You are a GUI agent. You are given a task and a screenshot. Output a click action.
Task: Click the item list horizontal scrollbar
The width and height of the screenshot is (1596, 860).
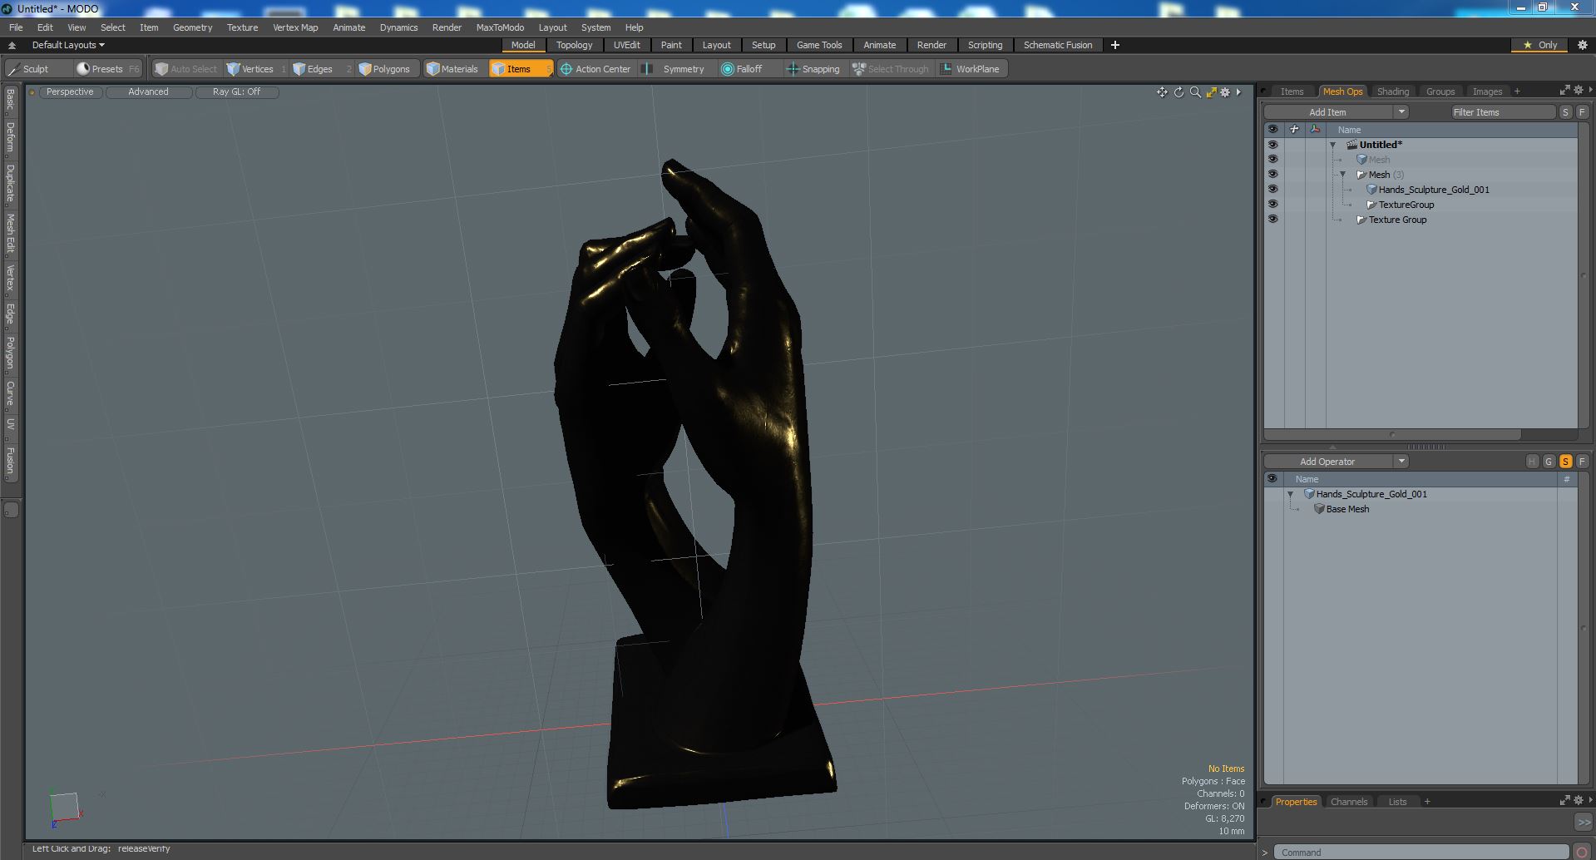(x=1392, y=434)
